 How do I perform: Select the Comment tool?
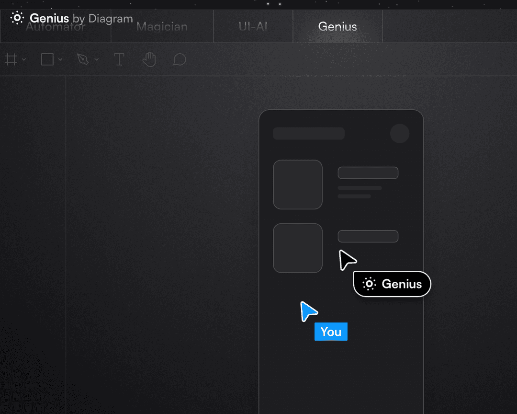pos(180,60)
